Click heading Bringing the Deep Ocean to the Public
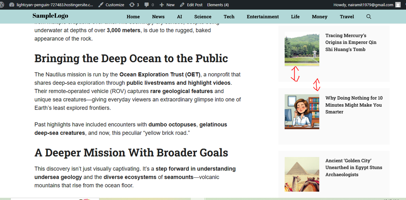Image resolution: width=406 pixels, height=200 pixels. click(x=131, y=58)
